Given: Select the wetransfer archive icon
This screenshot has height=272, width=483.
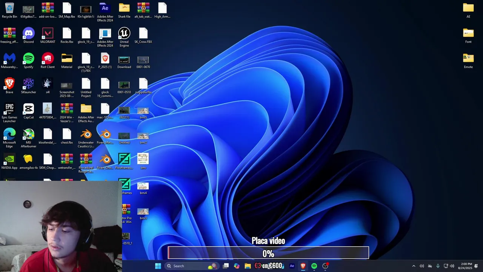Looking at the screenshot, I should point(67,162).
